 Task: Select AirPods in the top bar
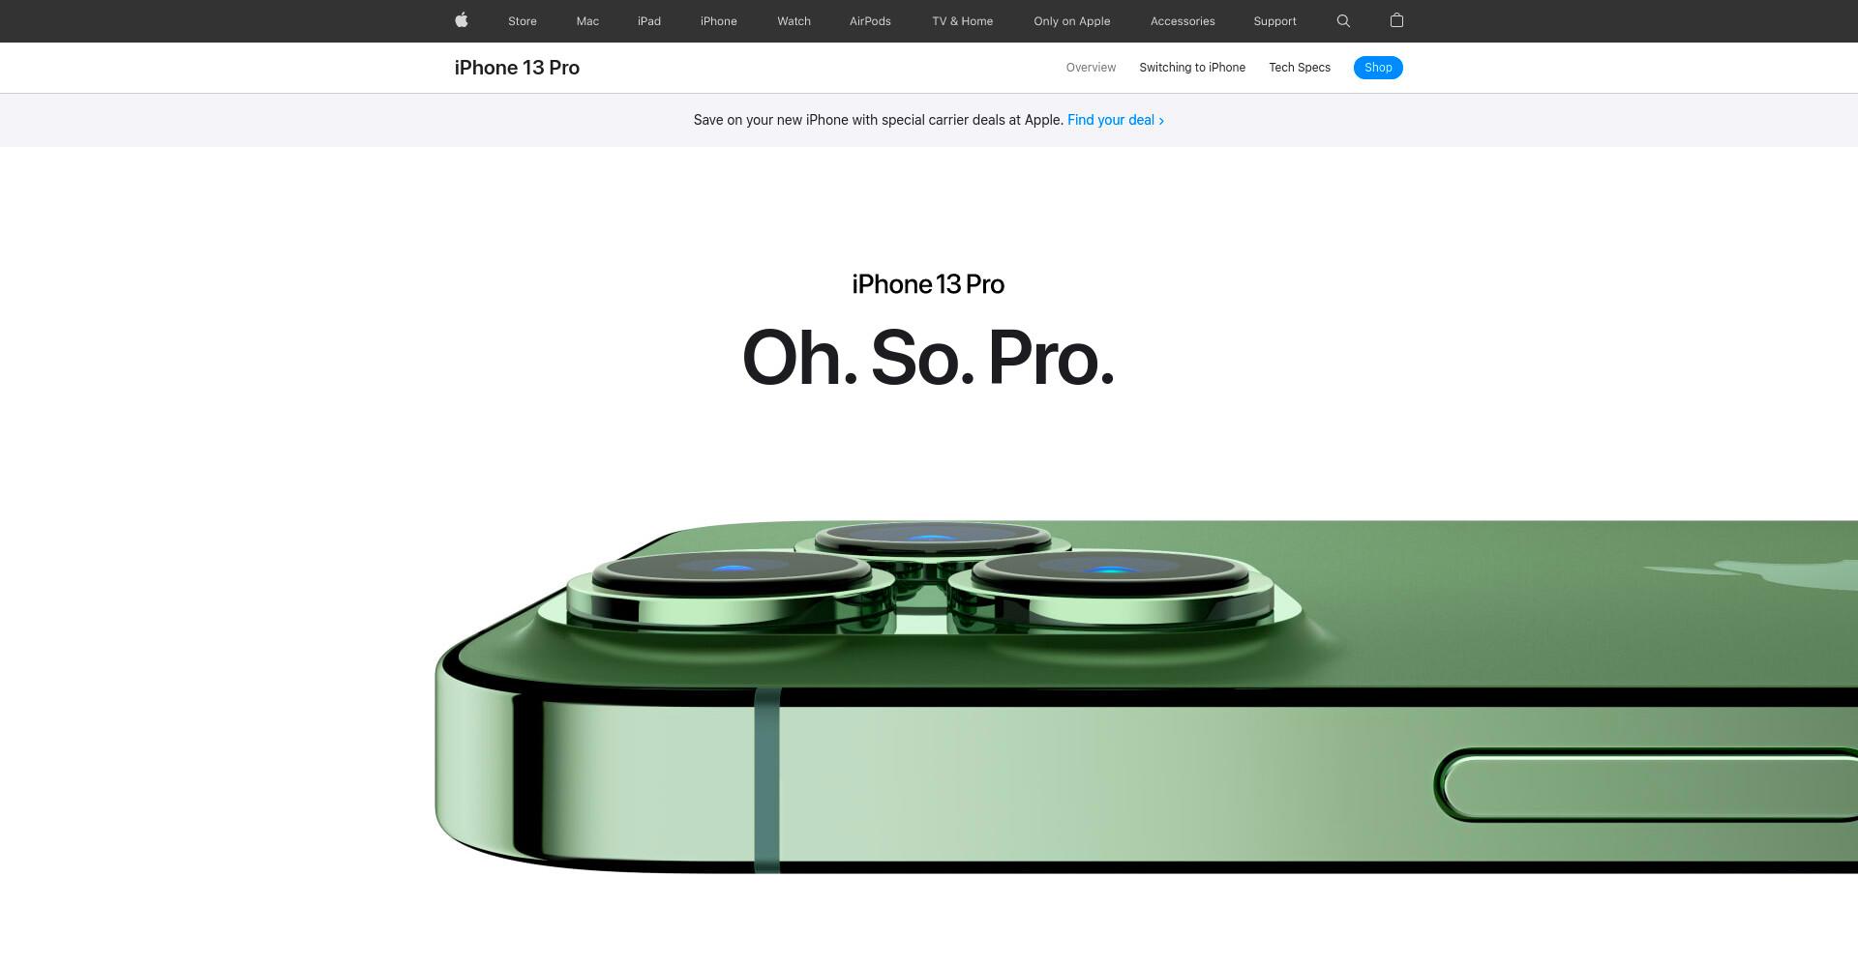click(870, 21)
